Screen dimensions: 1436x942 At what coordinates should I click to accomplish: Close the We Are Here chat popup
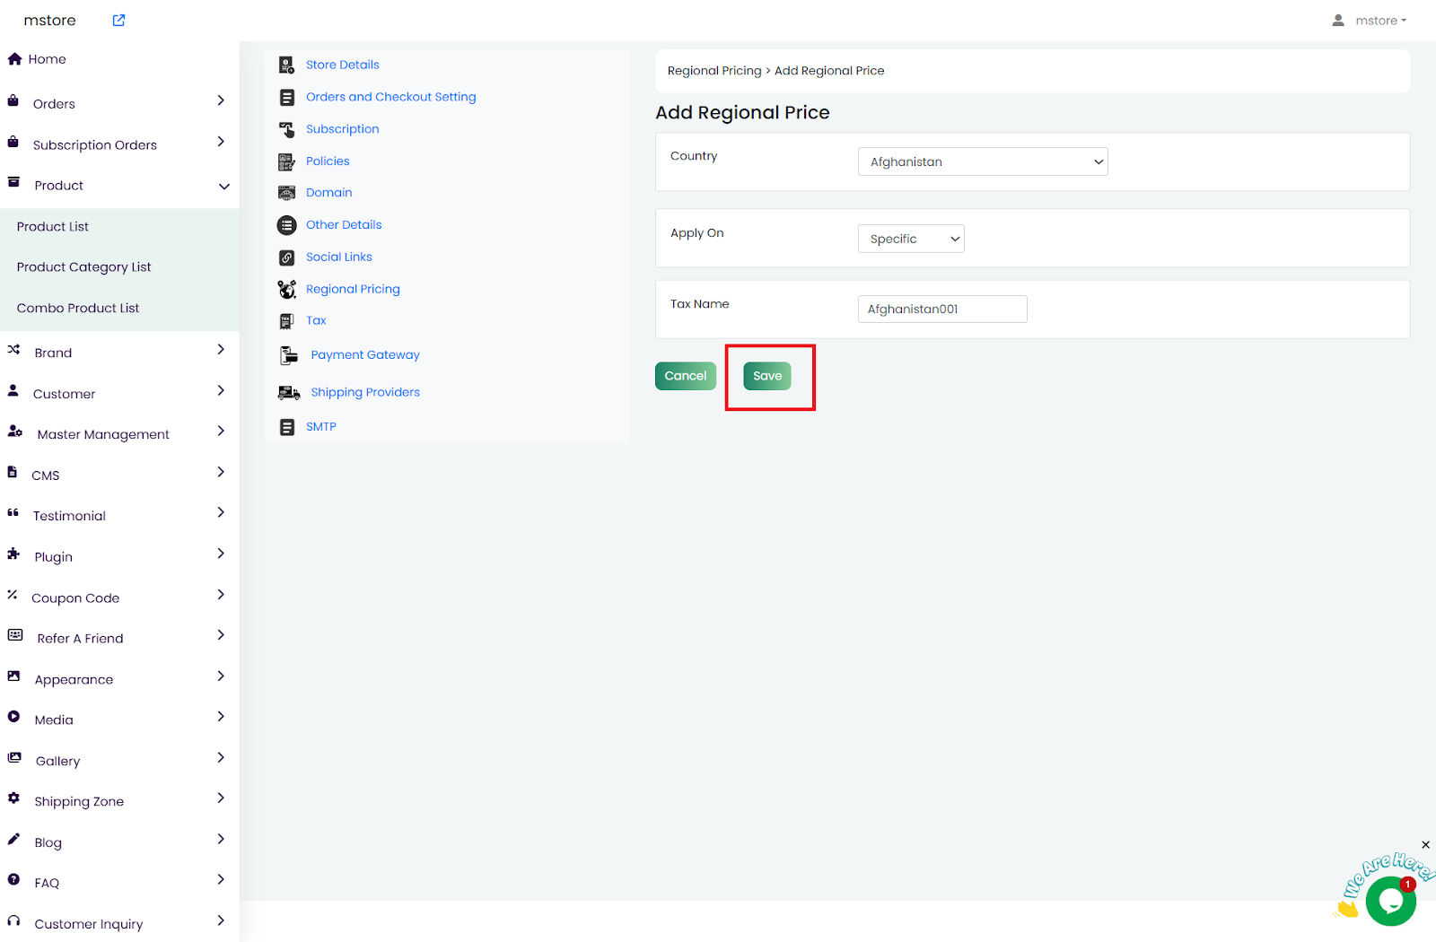click(1425, 845)
